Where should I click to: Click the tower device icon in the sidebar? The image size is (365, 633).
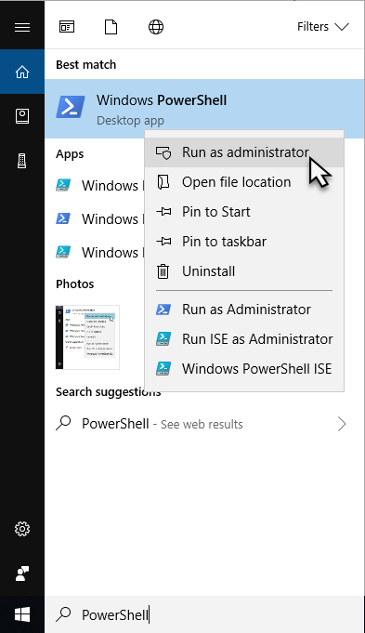pos(22,161)
